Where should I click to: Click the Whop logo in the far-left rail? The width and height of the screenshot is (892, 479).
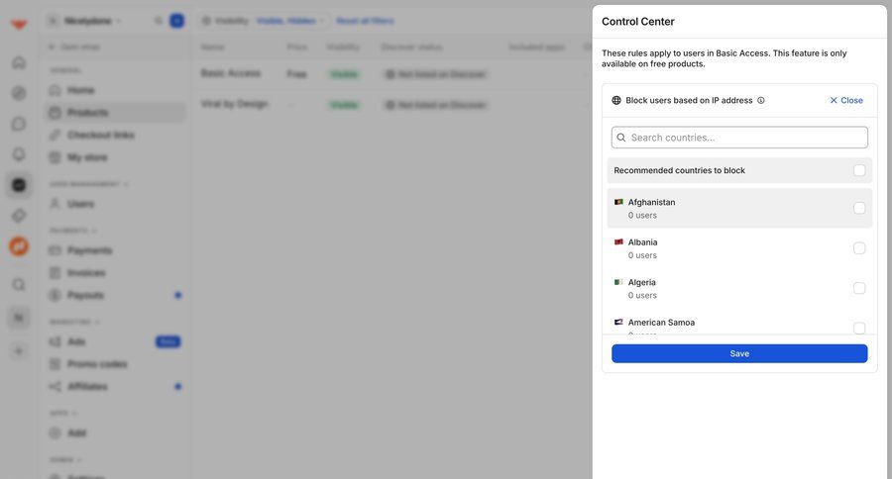tap(19, 24)
